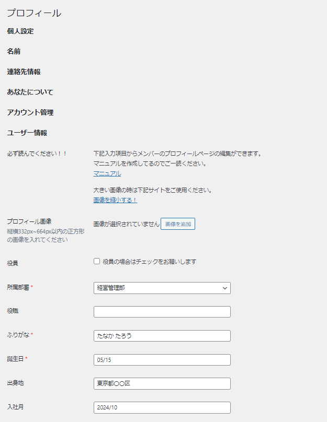The width and height of the screenshot is (327, 422).
Task: Click the 所属部署 field label text
Action: point(18,287)
